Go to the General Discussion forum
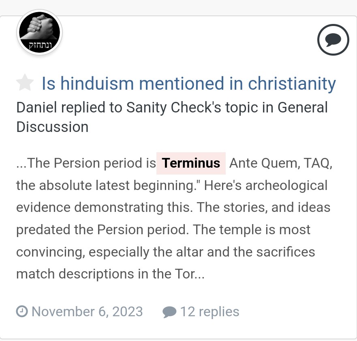The width and height of the screenshot is (357, 341). 172,117
